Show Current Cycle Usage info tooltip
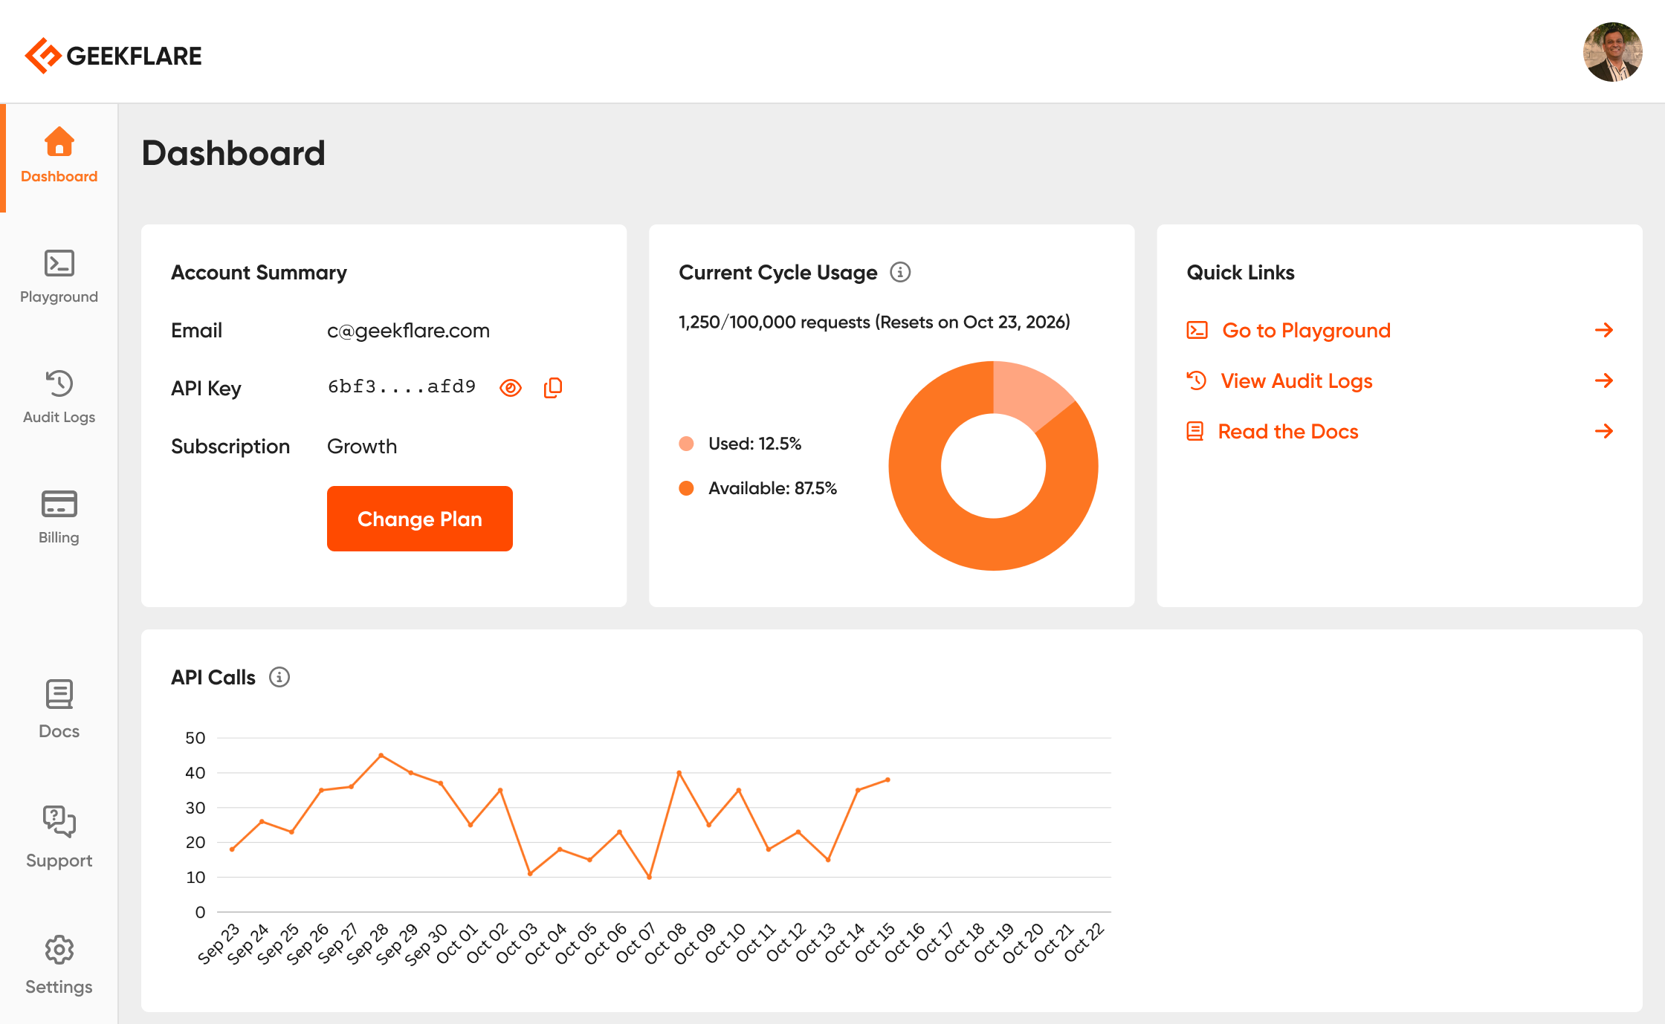 click(x=901, y=272)
